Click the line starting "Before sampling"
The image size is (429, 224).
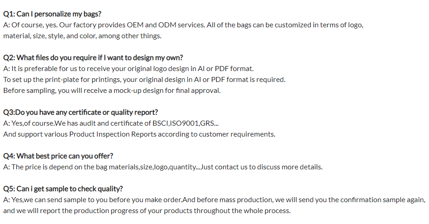[112, 91]
